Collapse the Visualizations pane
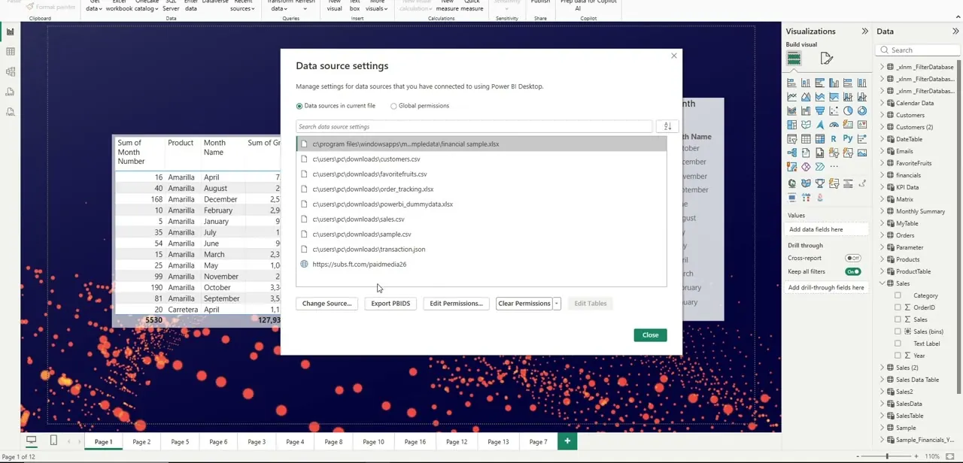 pyautogui.click(x=864, y=32)
